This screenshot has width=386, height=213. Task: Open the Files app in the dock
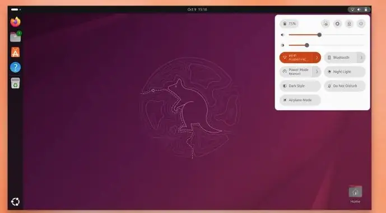tap(15, 37)
